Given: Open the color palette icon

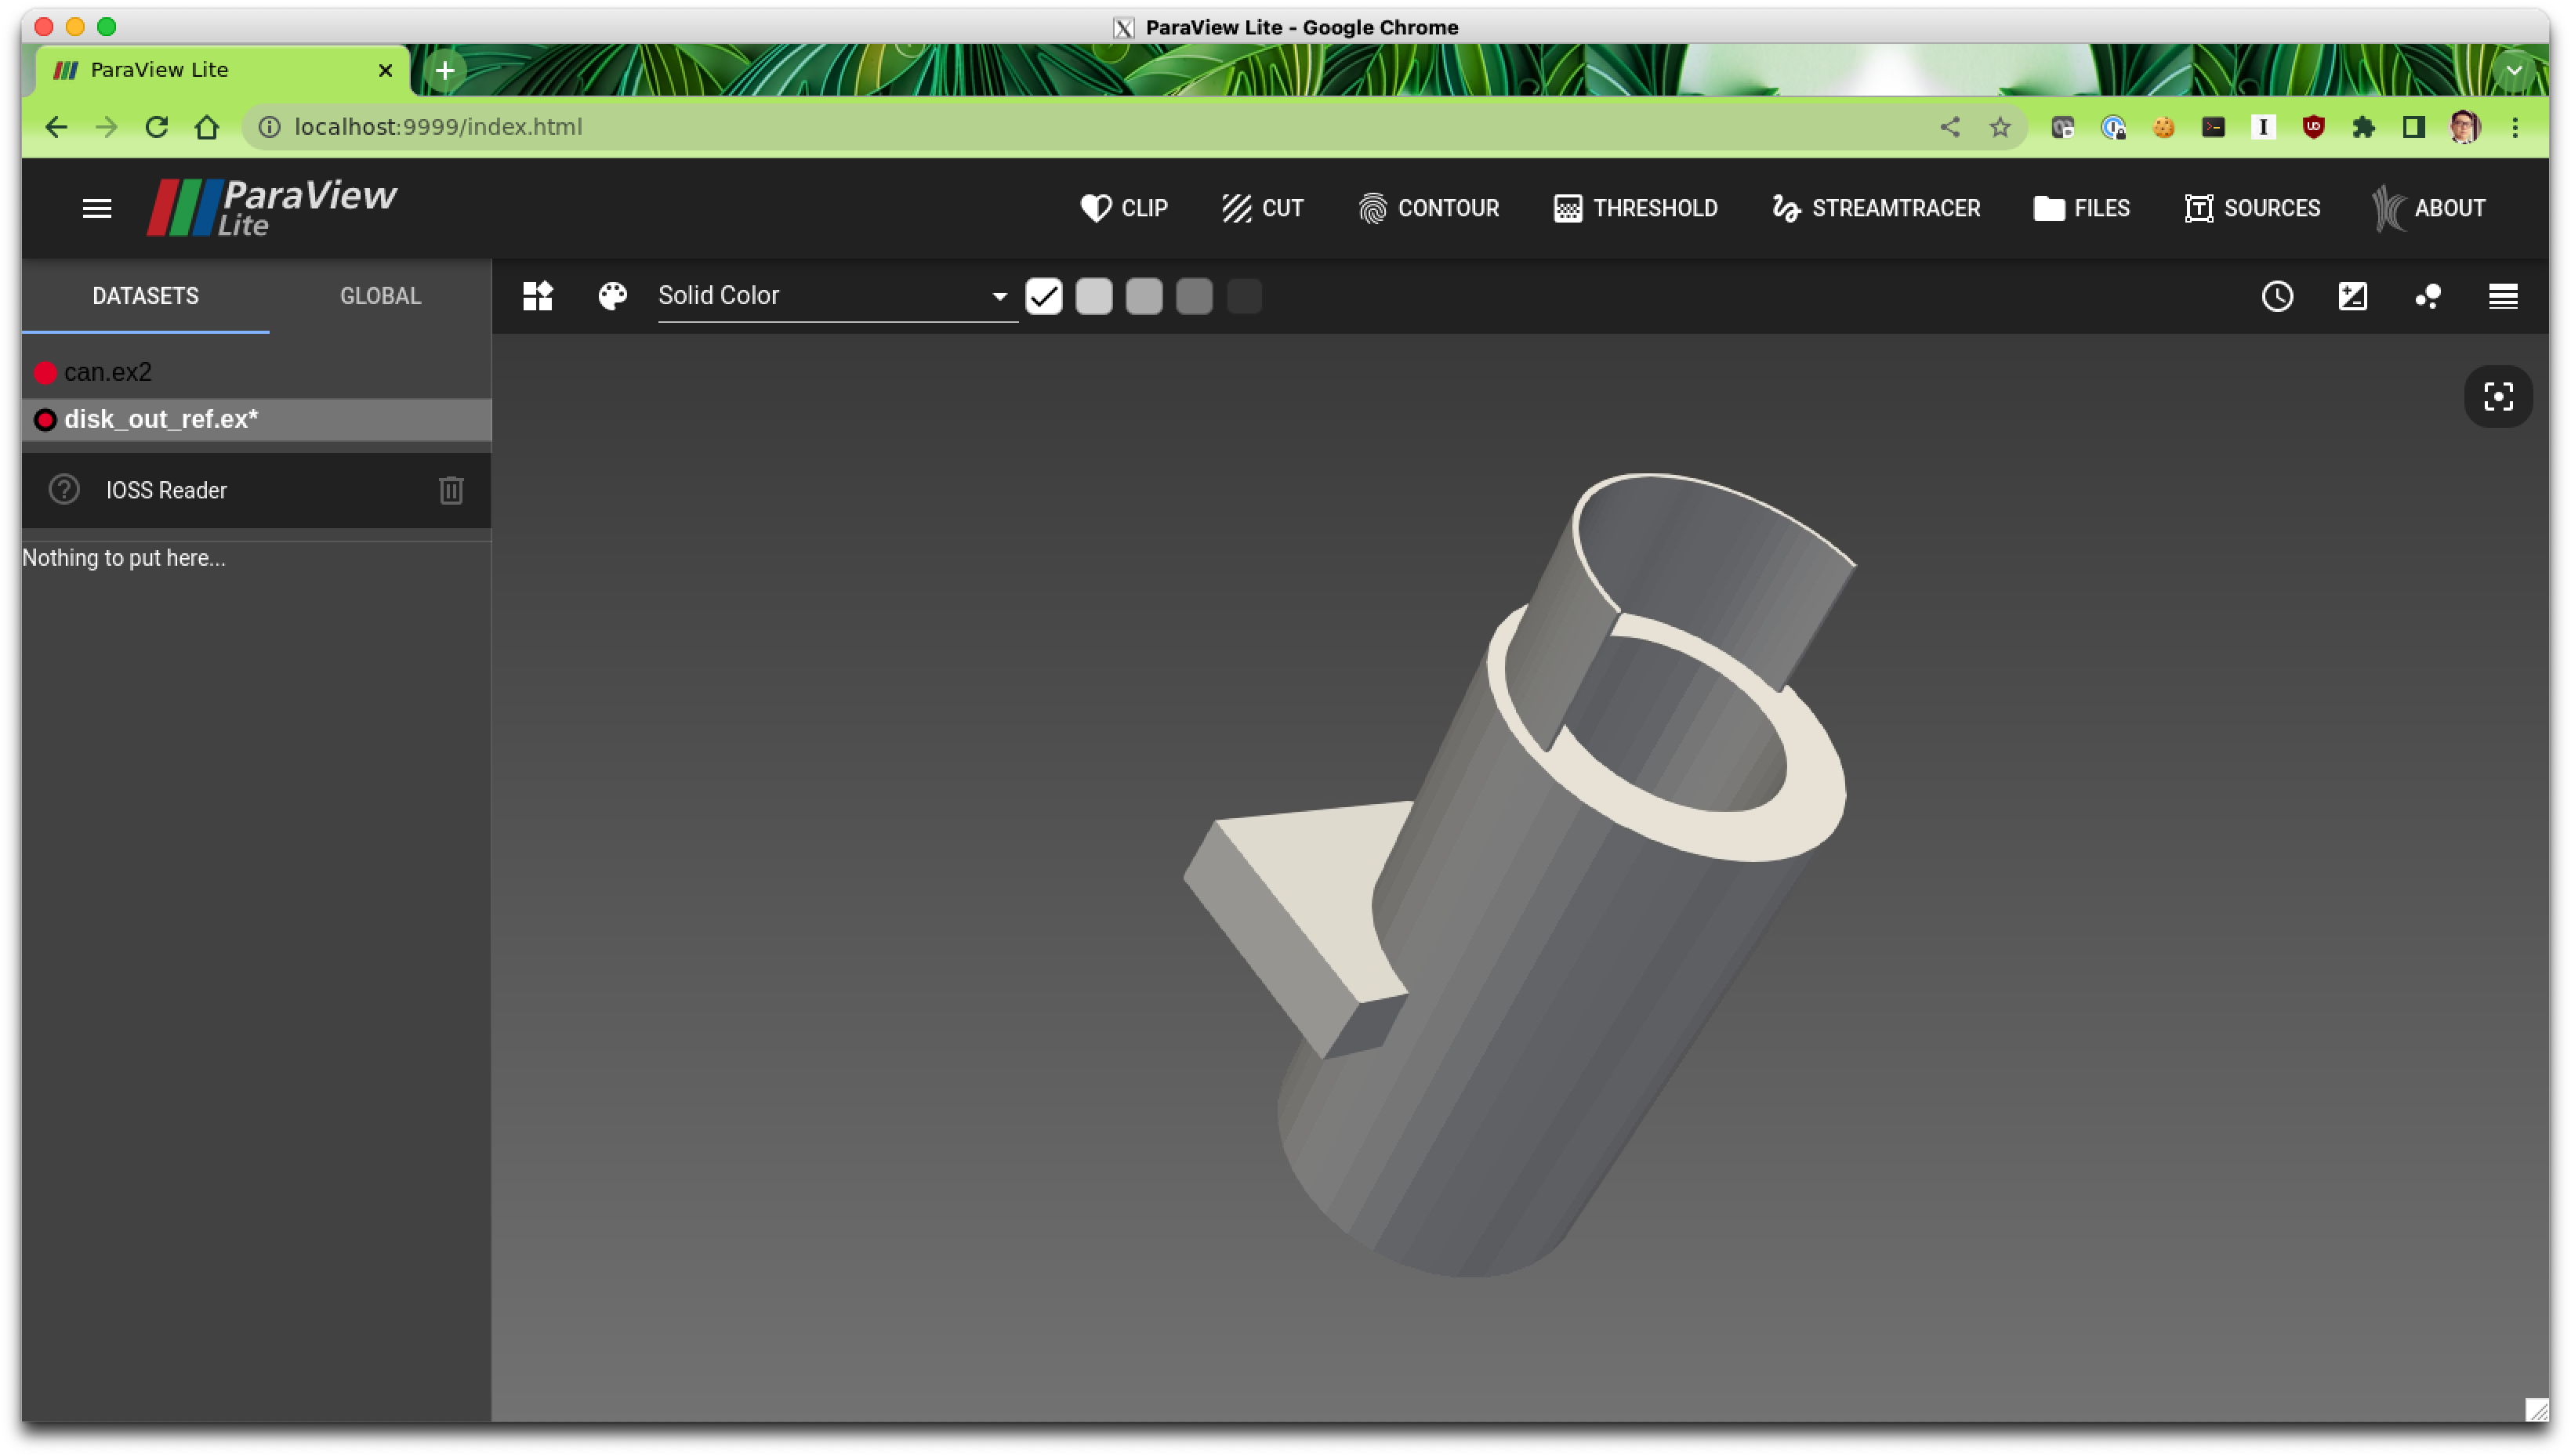Looking at the screenshot, I should coord(612,296).
